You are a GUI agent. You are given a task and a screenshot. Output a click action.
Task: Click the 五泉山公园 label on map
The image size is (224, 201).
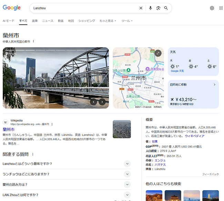pyautogui.click(x=133, y=96)
